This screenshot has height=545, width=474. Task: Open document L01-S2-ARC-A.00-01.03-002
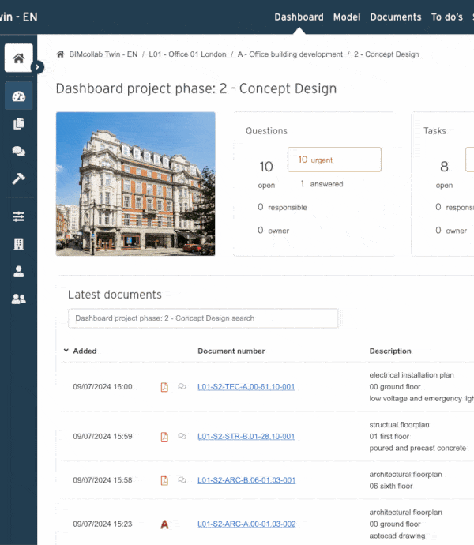pos(246,524)
